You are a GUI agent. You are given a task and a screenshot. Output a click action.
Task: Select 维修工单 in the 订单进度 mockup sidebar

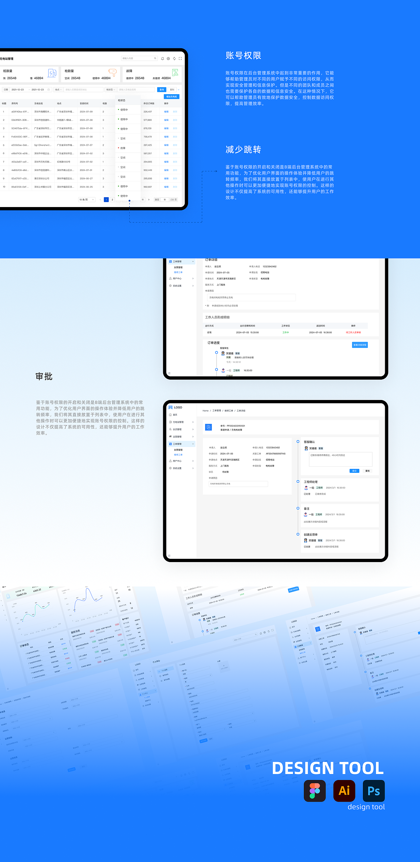point(178,272)
